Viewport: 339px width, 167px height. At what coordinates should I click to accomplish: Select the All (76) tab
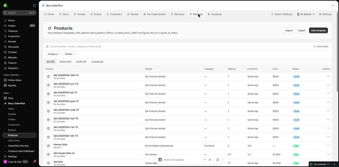[x=51, y=62]
